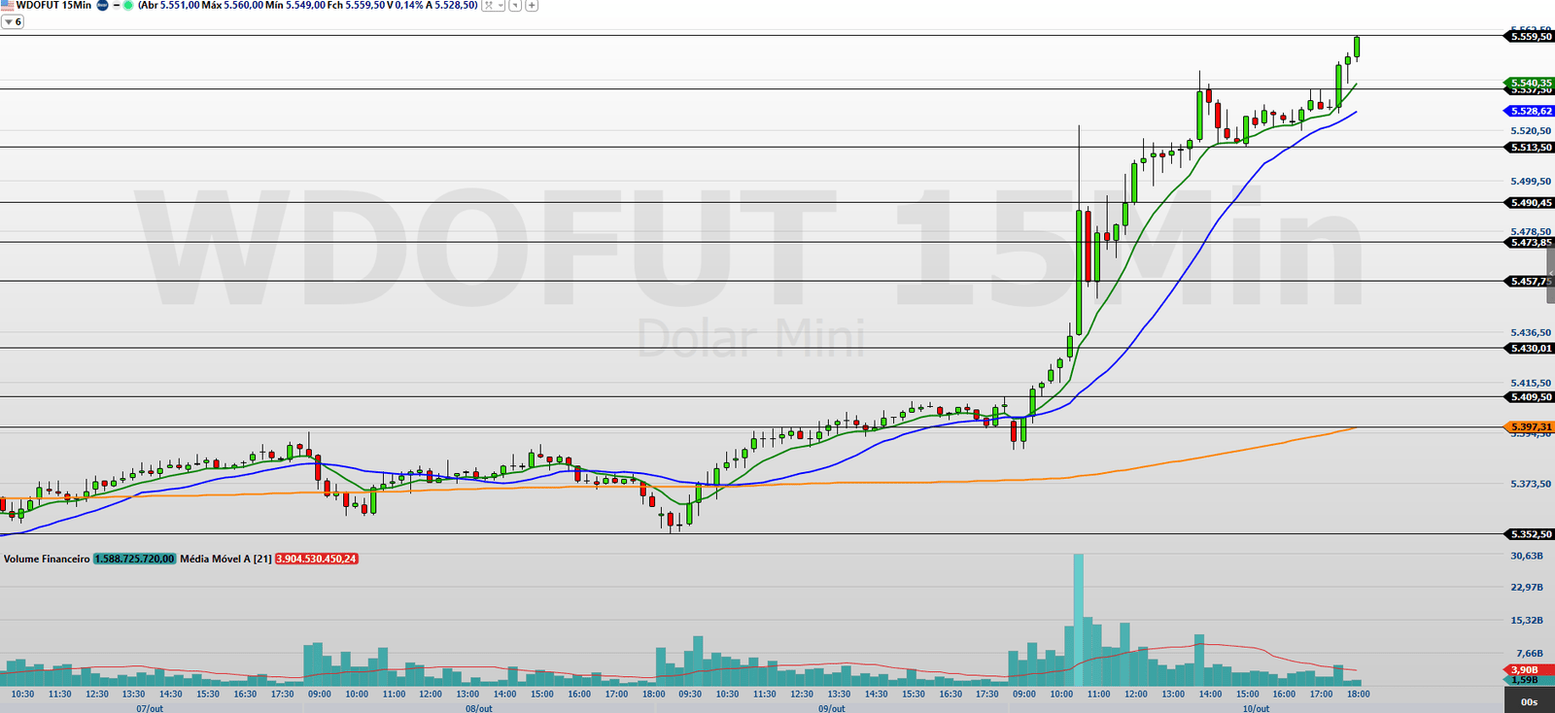Select the 5.559,50 horizontal line price tag
The image size is (1555, 713).
click(1530, 36)
